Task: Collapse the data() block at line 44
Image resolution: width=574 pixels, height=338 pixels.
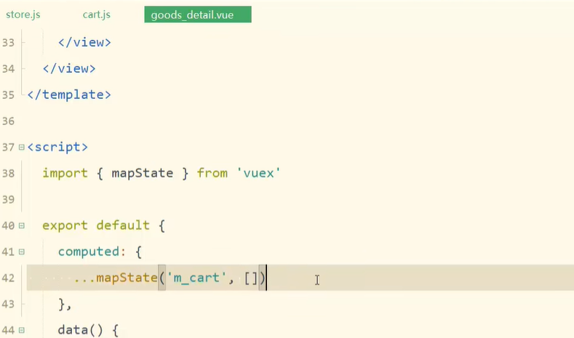Action: pos(22,330)
